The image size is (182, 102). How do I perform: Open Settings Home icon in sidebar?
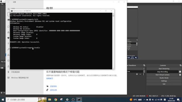9,9
